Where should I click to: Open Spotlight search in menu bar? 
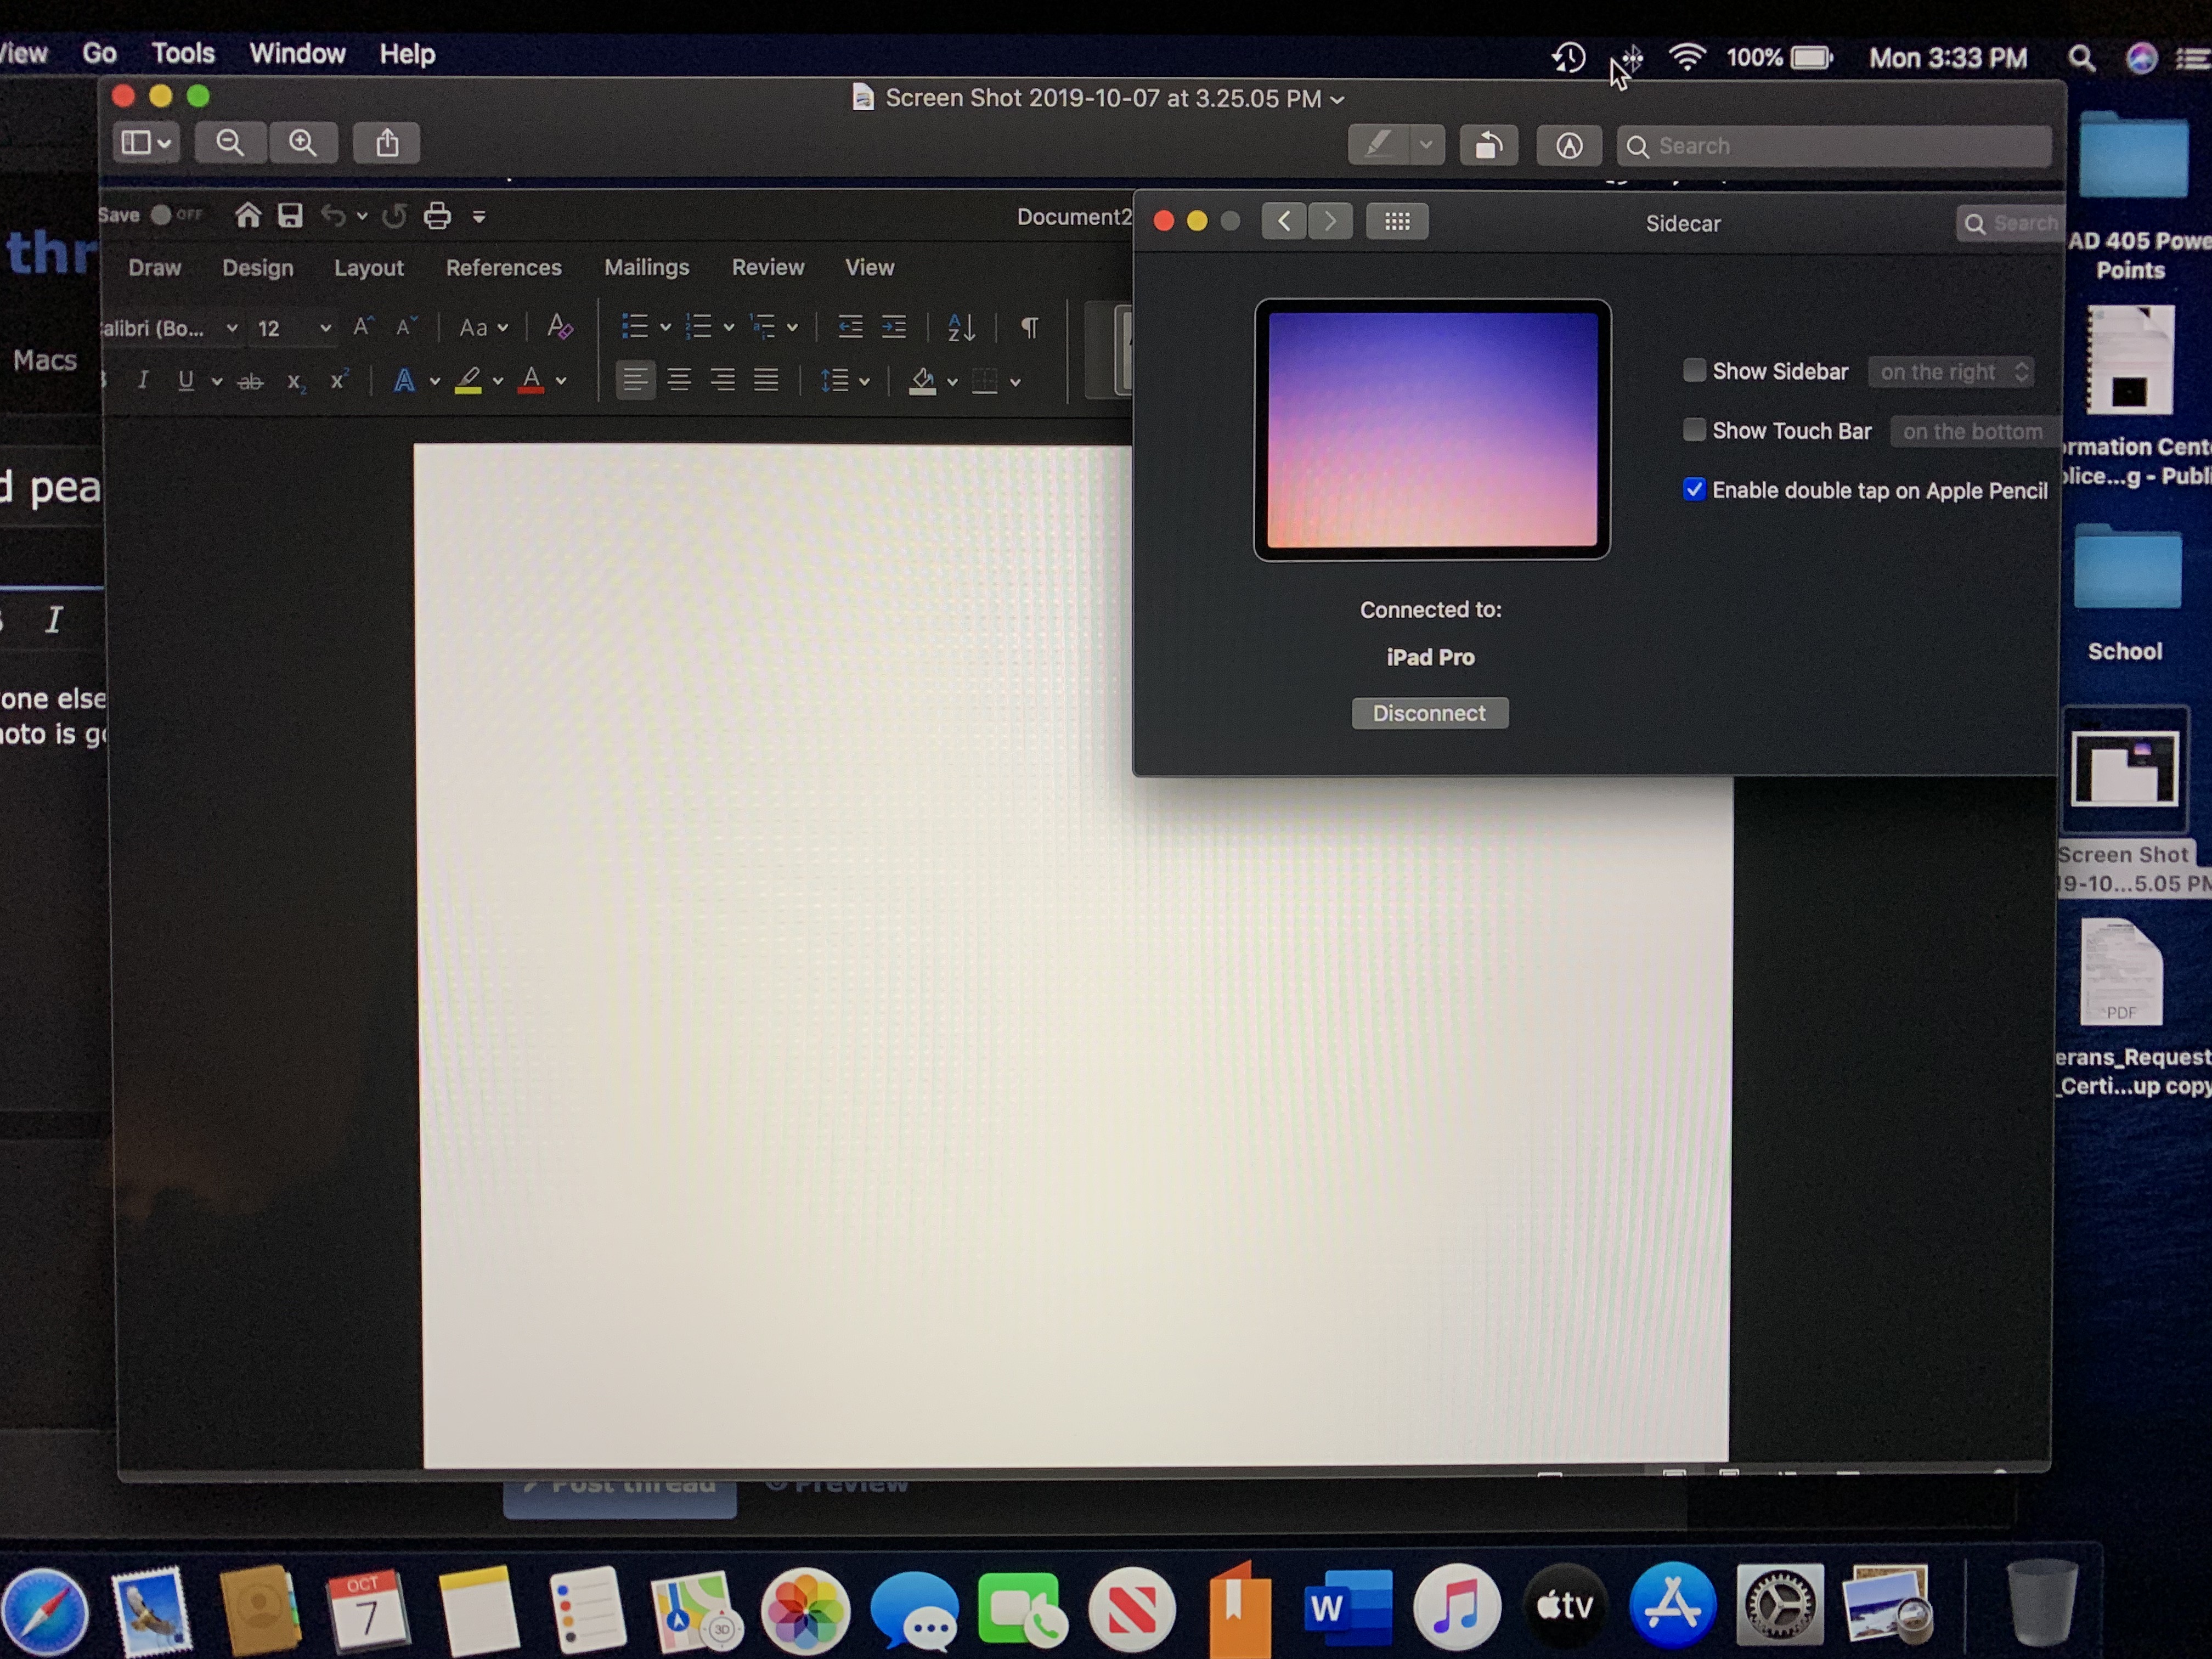coord(2081,58)
